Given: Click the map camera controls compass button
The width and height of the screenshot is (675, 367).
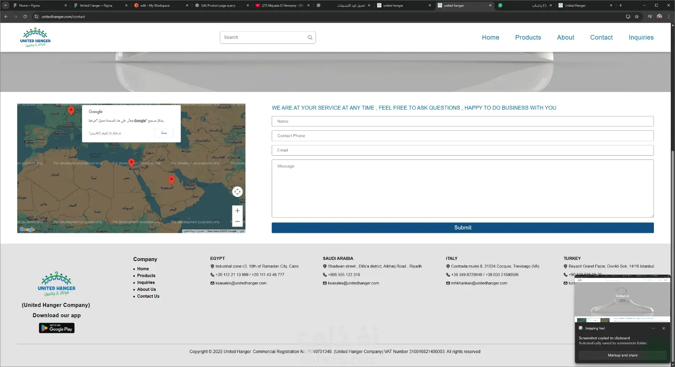Looking at the screenshot, I should click(238, 192).
